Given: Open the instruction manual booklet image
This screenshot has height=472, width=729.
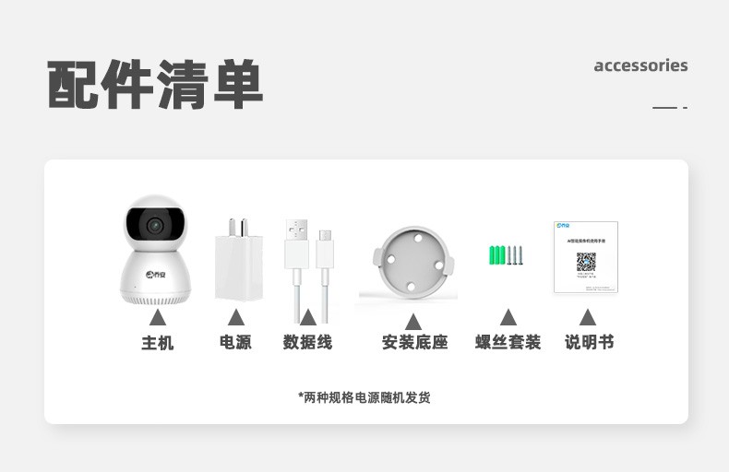Looking at the screenshot, I should (x=586, y=257).
